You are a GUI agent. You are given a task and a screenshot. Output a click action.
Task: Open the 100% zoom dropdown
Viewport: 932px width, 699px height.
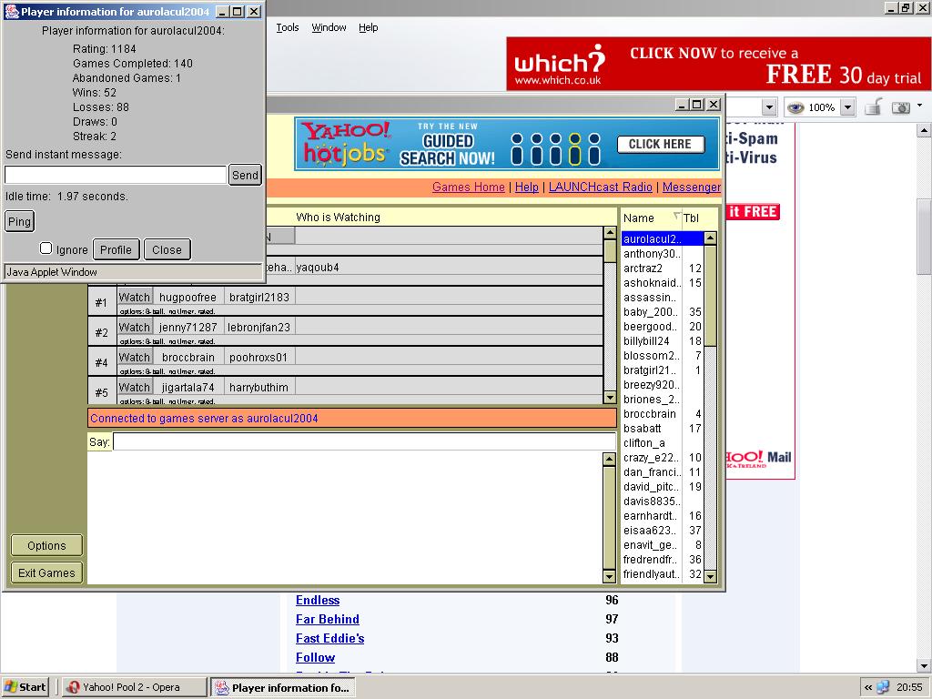pyautogui.click(x=847, y=107)
